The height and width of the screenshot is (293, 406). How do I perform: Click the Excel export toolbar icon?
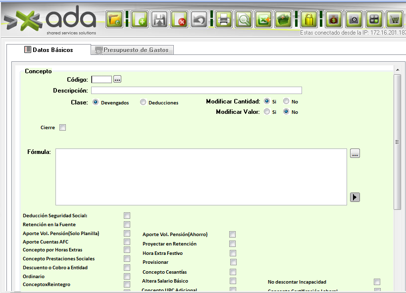[x=263, y=20]
